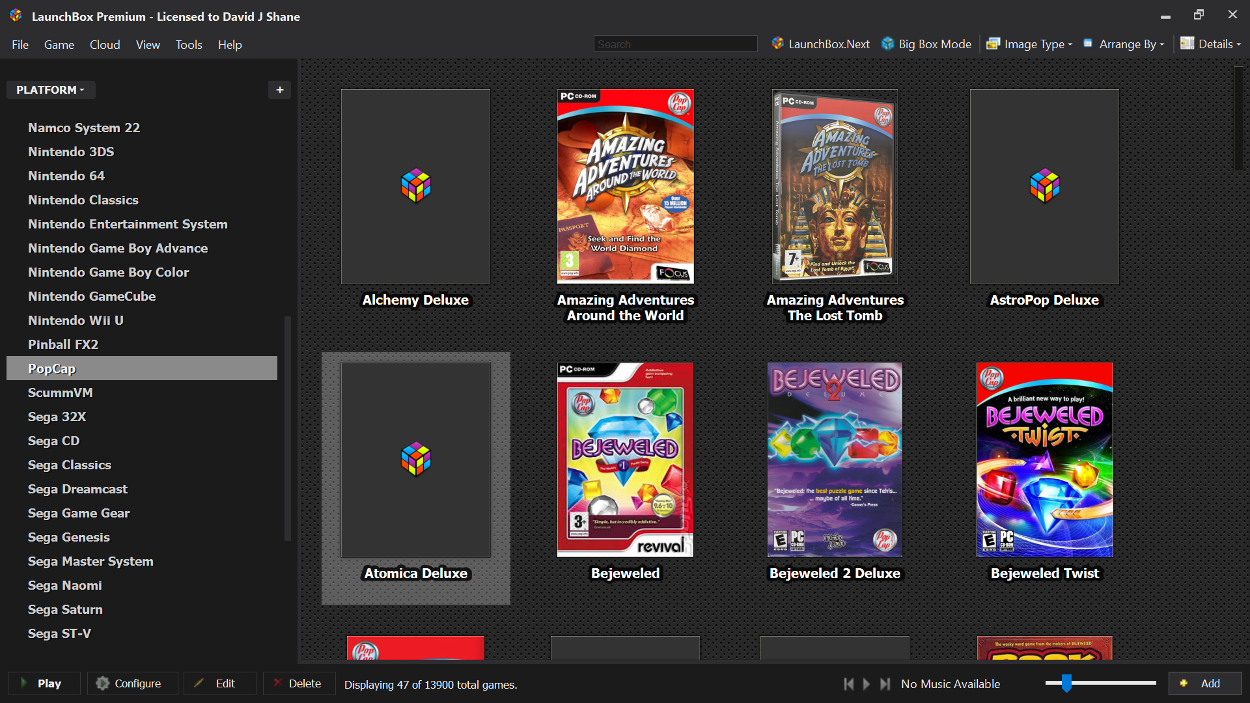The image size is (1250, 703).
Task: Select Nintendo Entertainment System platform
Action: click(x=128, y=224)
